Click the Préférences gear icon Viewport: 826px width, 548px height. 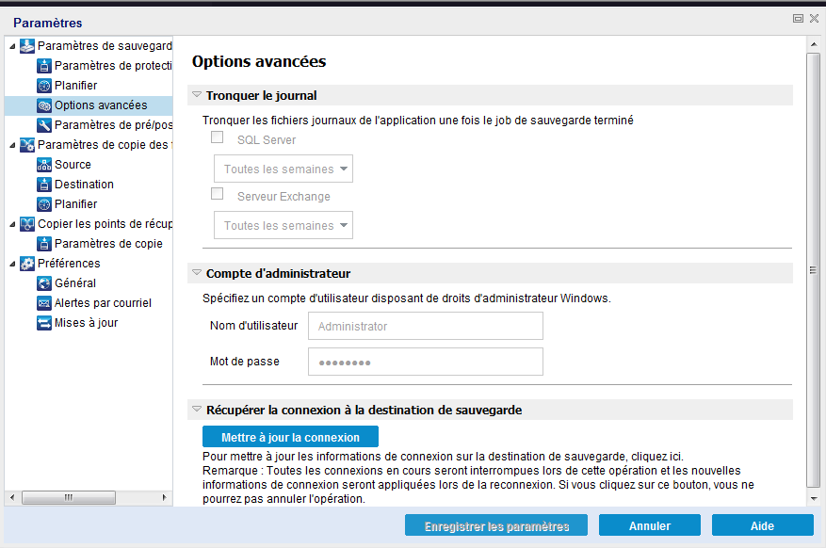[x=27, y=263]
